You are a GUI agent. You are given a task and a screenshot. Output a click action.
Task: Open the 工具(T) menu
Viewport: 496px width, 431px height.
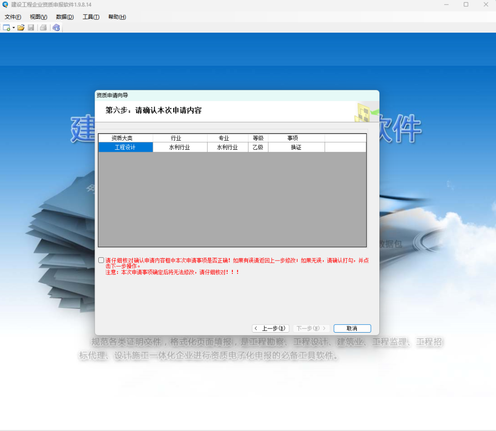(91, 17)
